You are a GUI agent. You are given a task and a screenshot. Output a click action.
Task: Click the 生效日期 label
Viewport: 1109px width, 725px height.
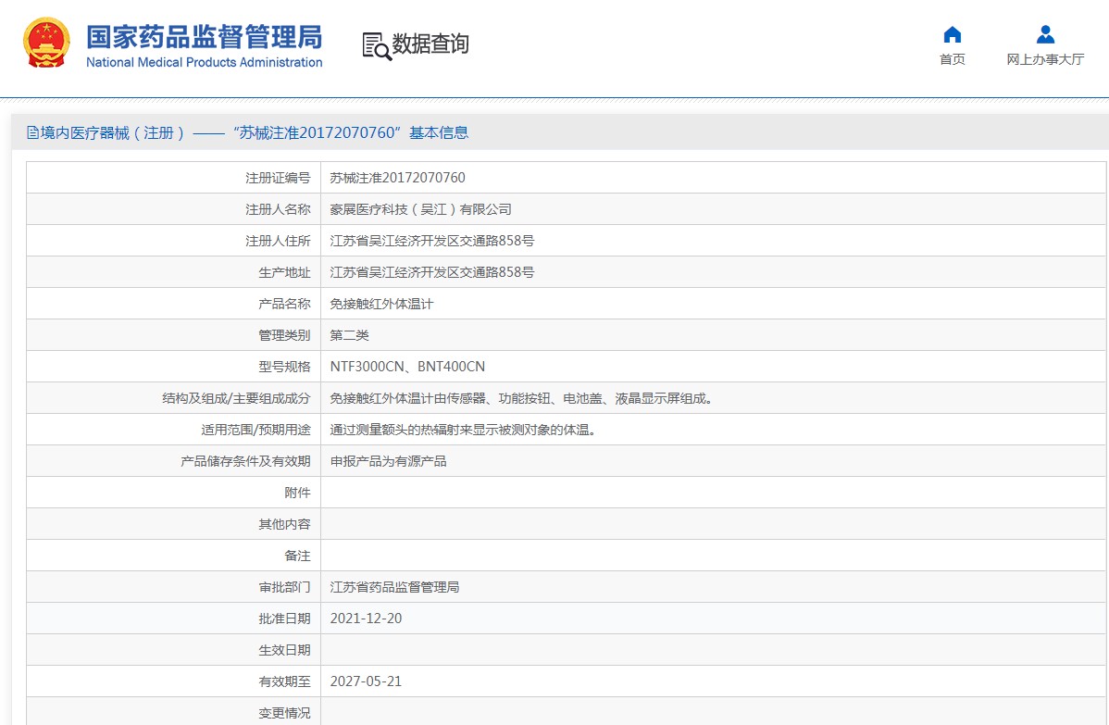(284, 650)
